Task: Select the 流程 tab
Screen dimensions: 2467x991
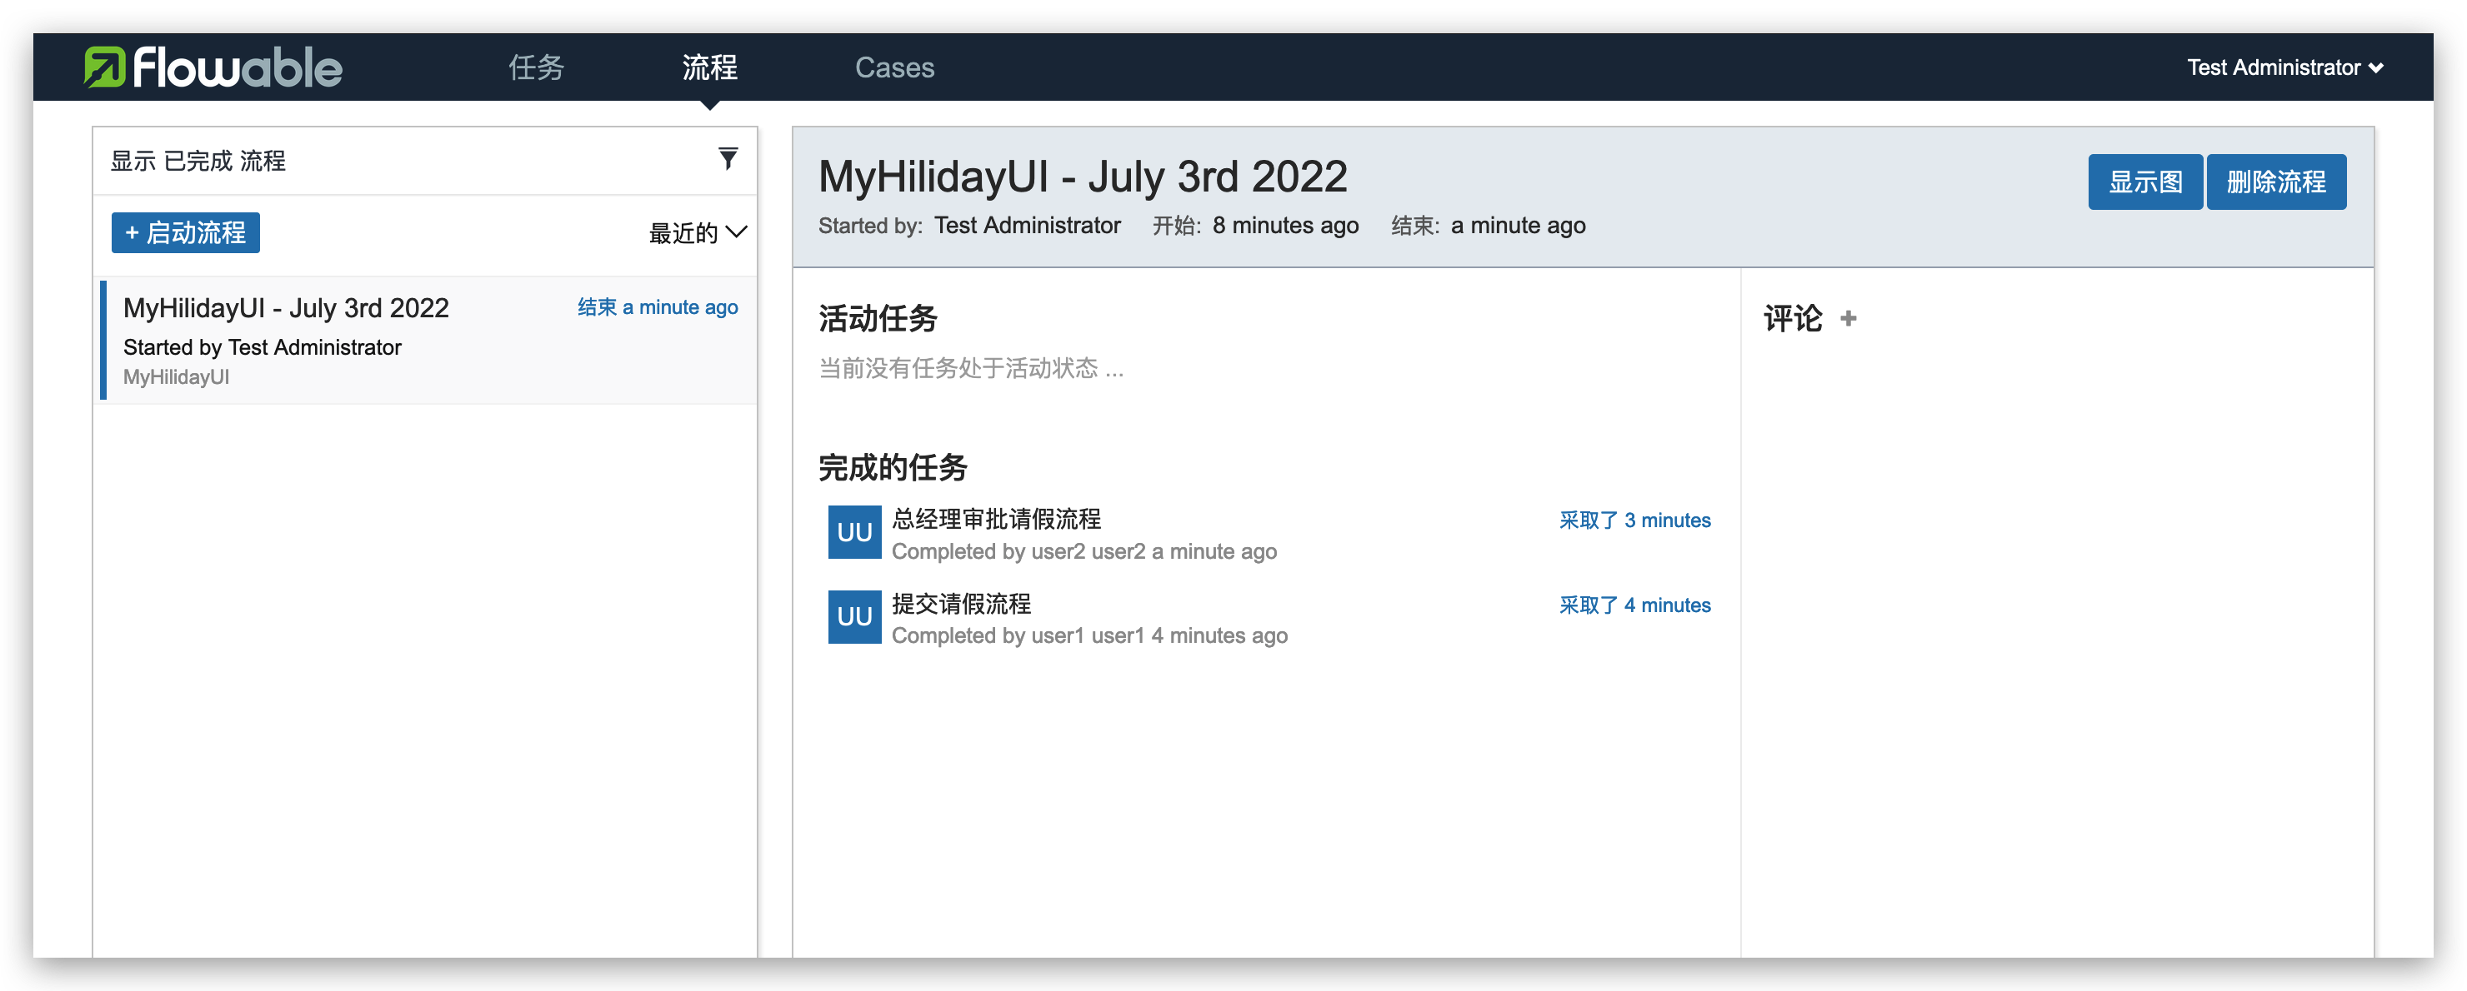Action: tap(709, 67)
